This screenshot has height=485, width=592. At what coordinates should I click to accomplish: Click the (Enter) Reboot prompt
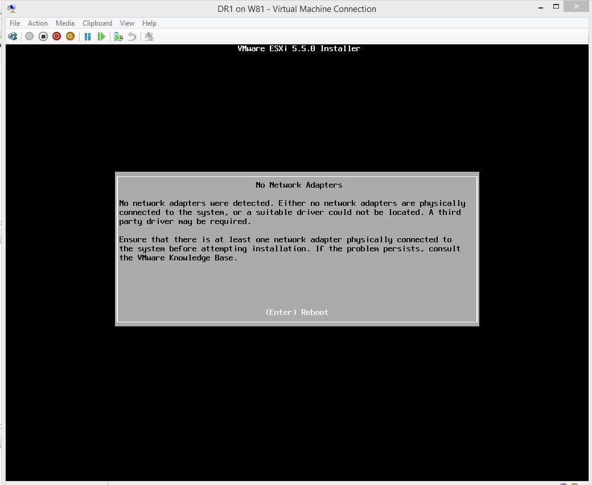(x=297, y=312)
